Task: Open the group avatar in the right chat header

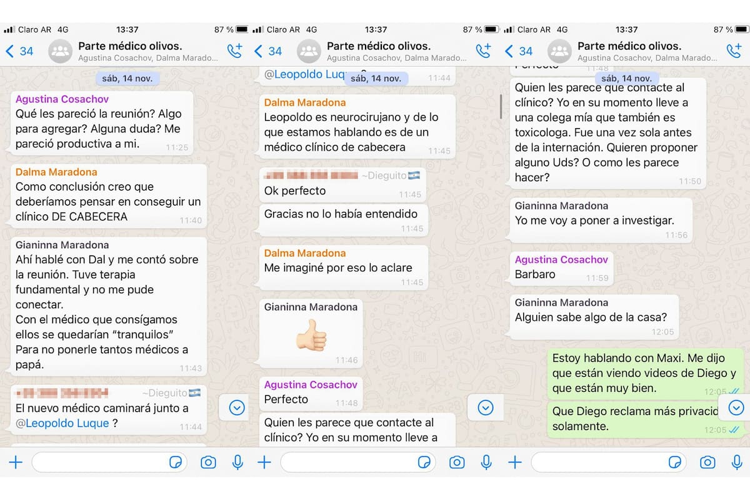Action: pos(559,51)
